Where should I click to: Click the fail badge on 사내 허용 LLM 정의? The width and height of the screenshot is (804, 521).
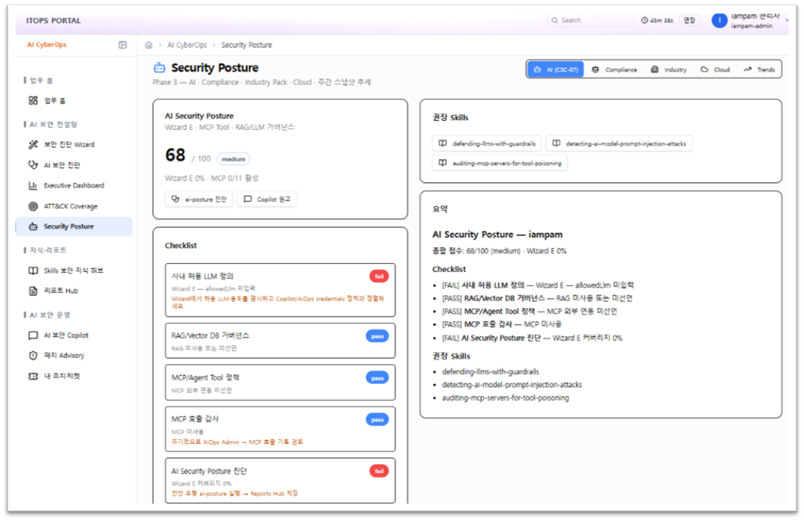[x=379, y=276]
